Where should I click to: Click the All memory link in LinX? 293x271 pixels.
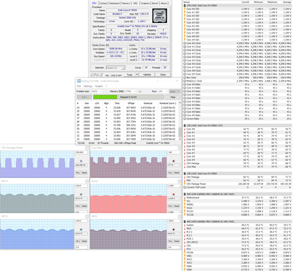click(x=140, y=91)
